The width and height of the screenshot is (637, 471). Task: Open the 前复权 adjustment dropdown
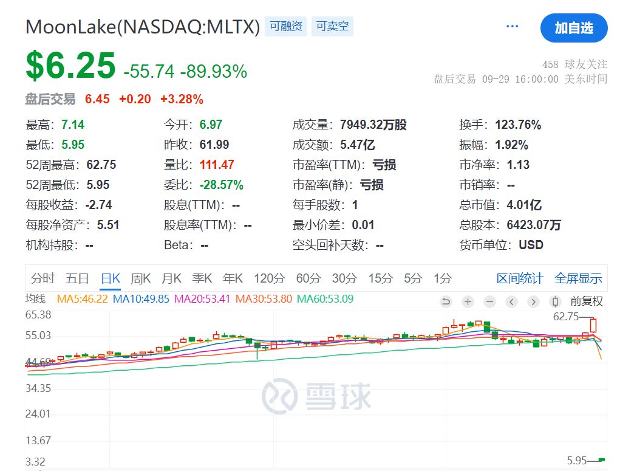coord(587,301)
